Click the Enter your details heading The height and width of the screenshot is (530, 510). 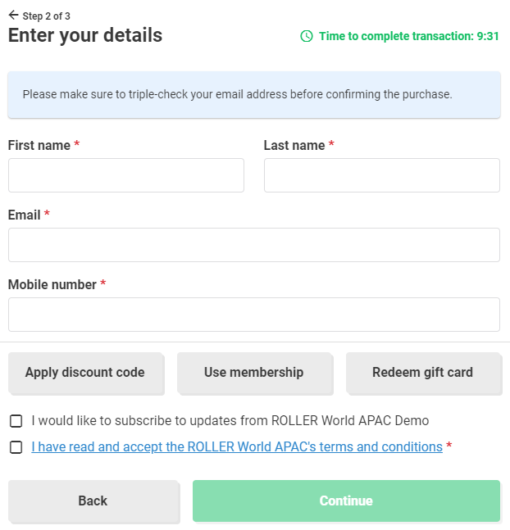coord(85,35)
